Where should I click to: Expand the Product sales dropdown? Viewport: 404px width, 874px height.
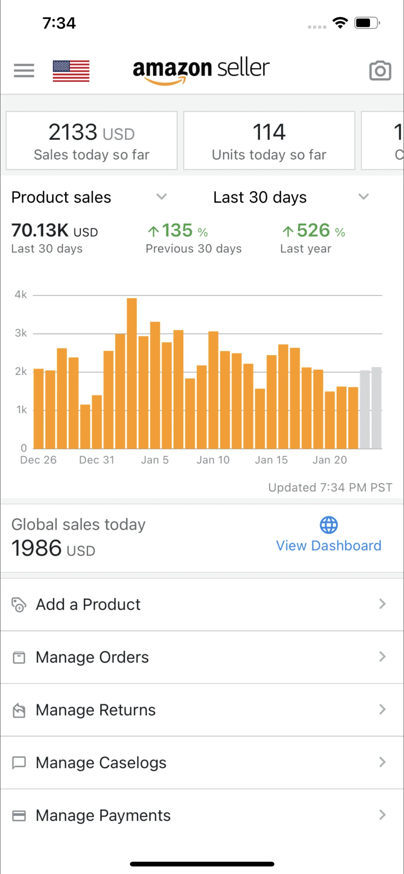162,197
